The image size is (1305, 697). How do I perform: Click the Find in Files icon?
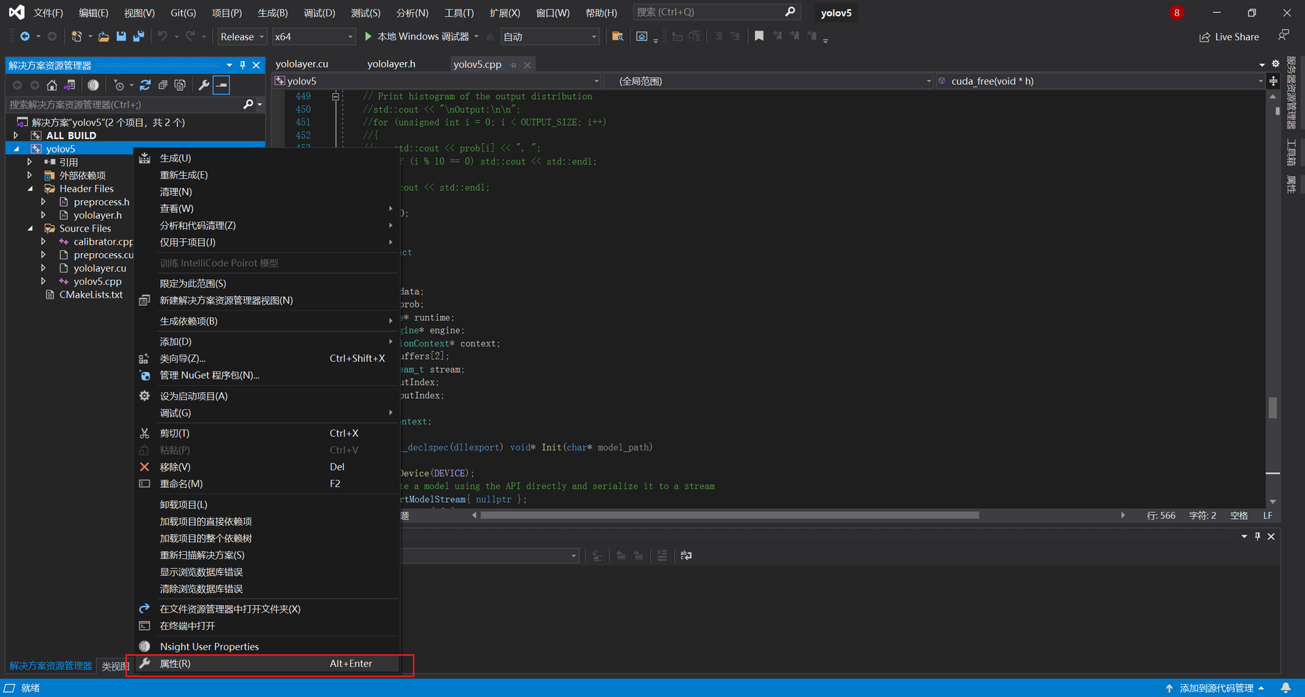[617, 37]
